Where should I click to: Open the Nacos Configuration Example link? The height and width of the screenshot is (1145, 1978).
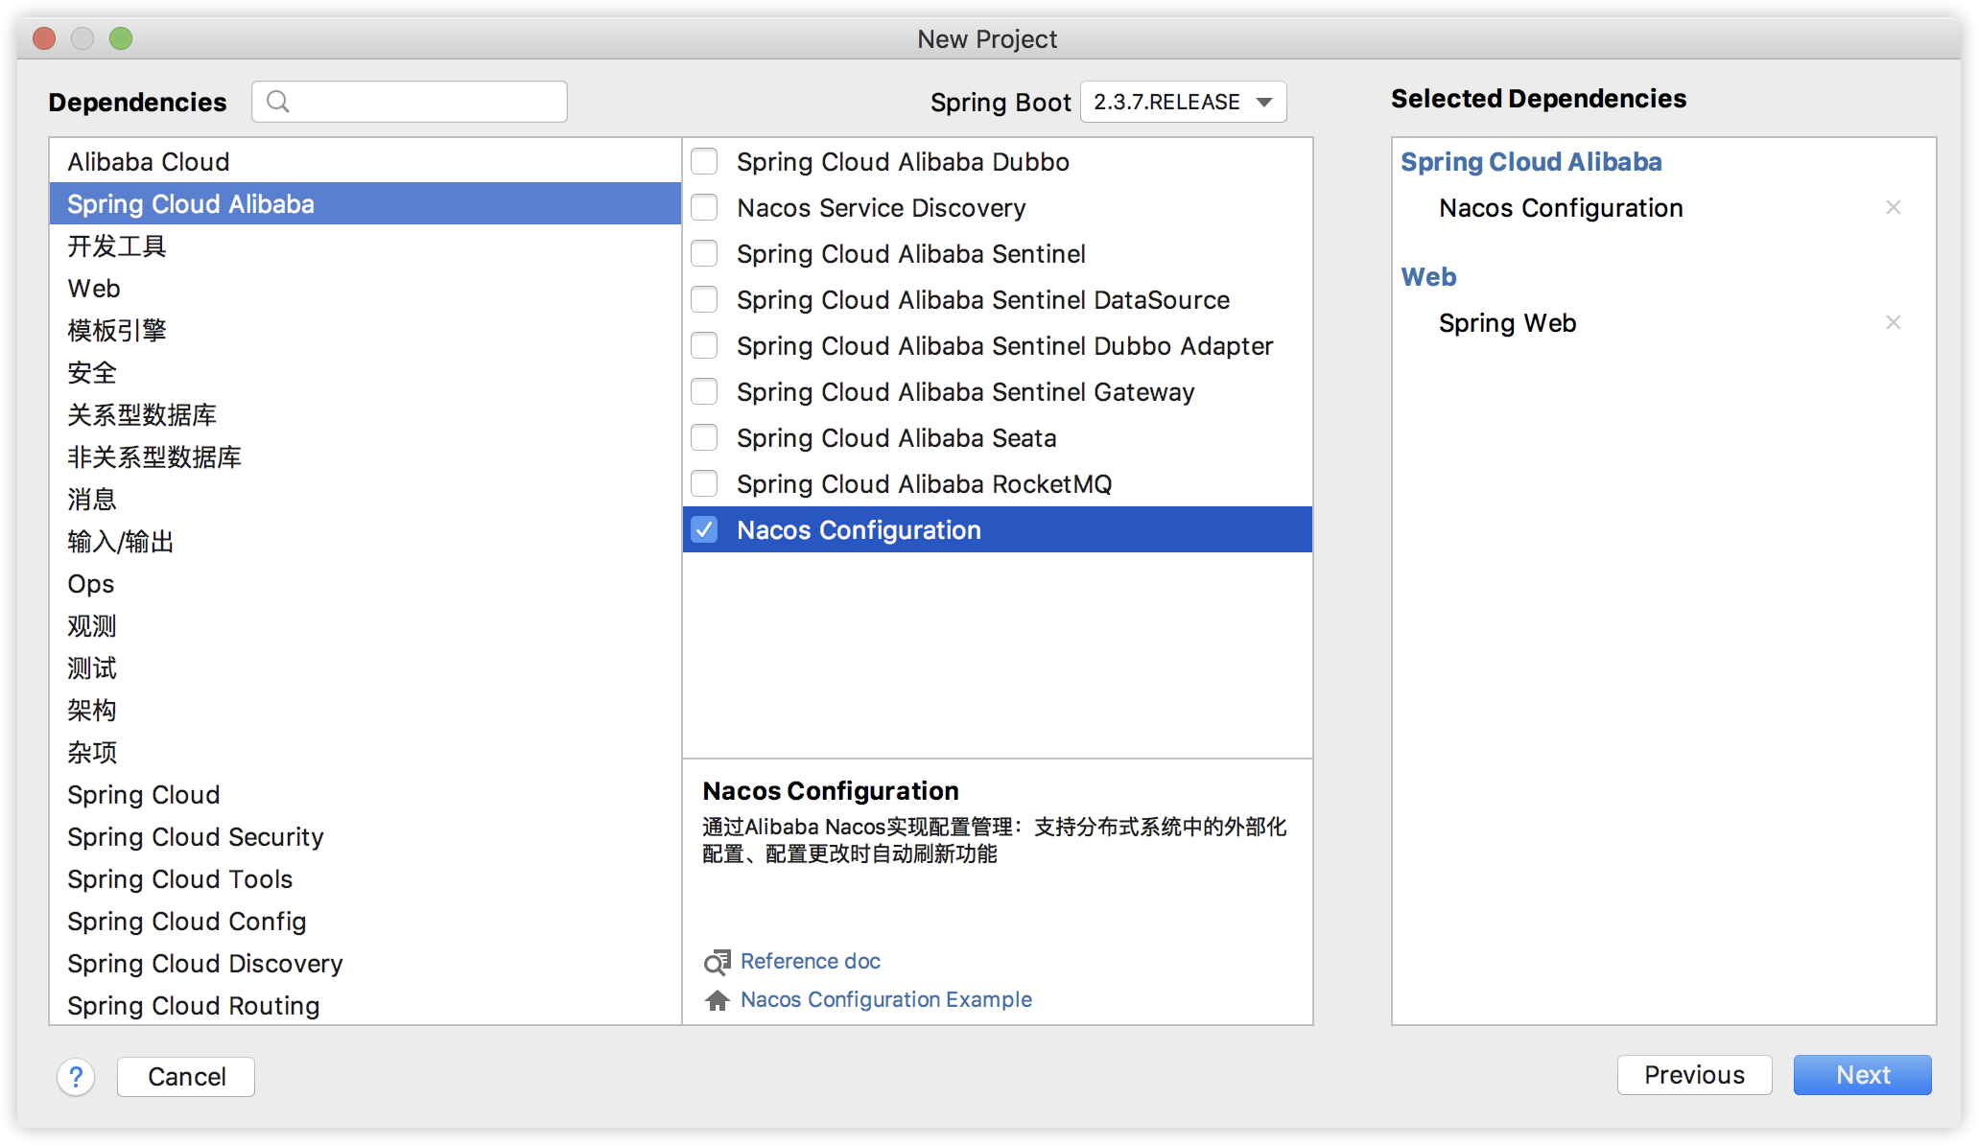[885, 999]
